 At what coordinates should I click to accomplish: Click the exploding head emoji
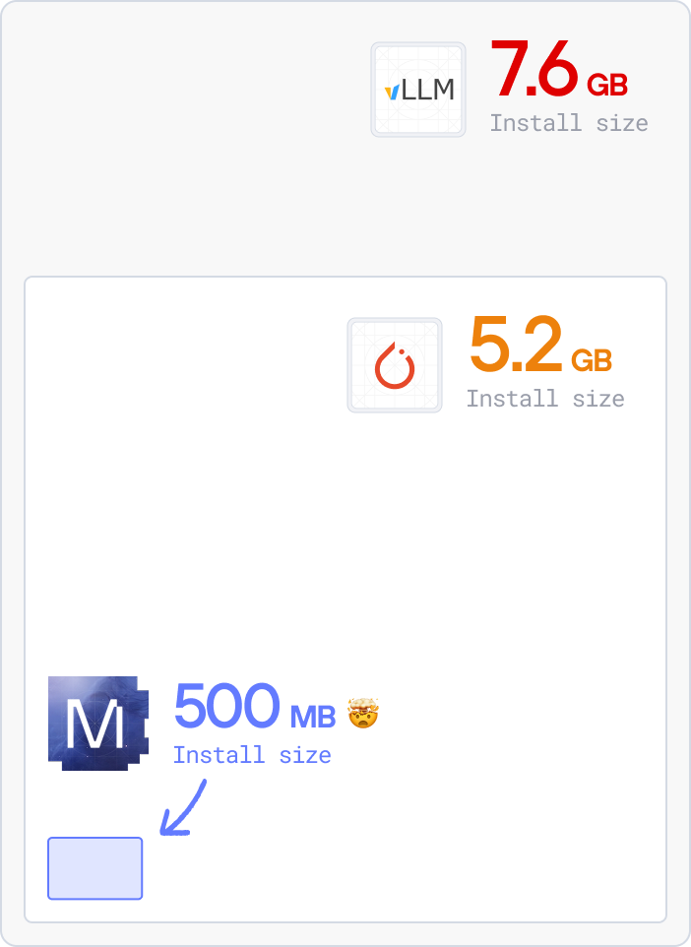363,713
